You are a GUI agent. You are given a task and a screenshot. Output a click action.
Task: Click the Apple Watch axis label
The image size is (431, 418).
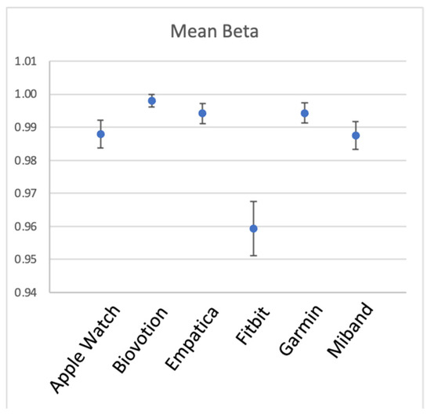[85, 349]
